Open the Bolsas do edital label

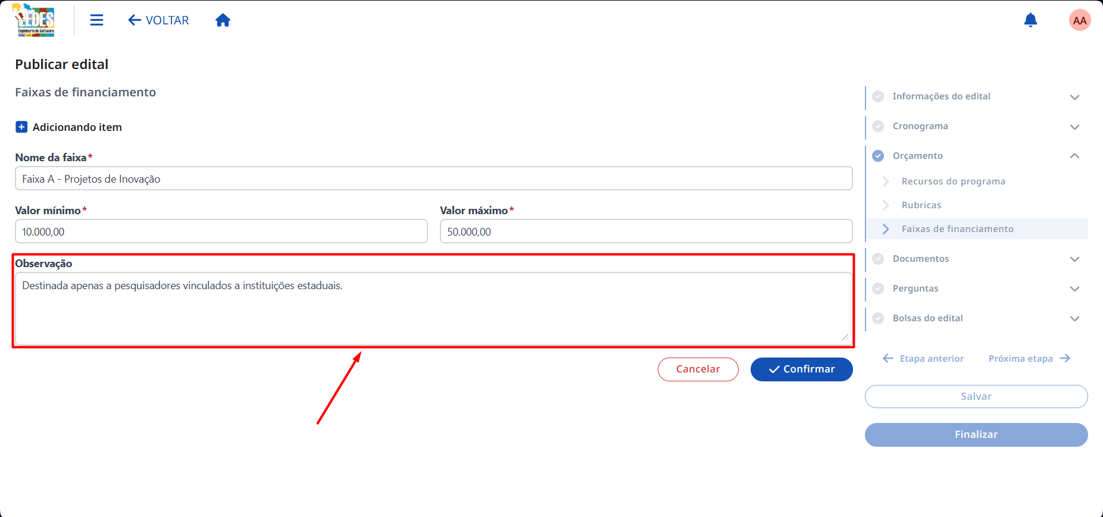[x=928, y=318]
